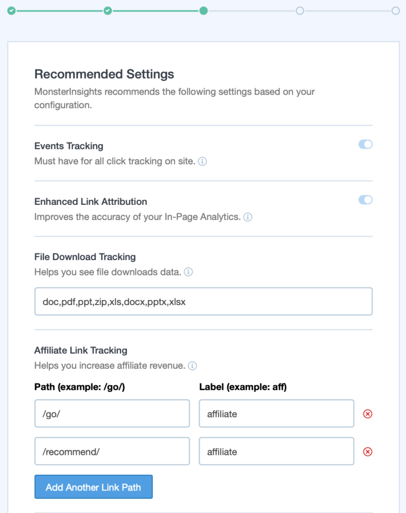The width and height of the screenshot is (406, 513).
Task: Click the progress line between steps one and two
Action: 60,11
